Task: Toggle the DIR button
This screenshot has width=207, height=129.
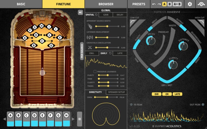Action: (x=156, y=94)
